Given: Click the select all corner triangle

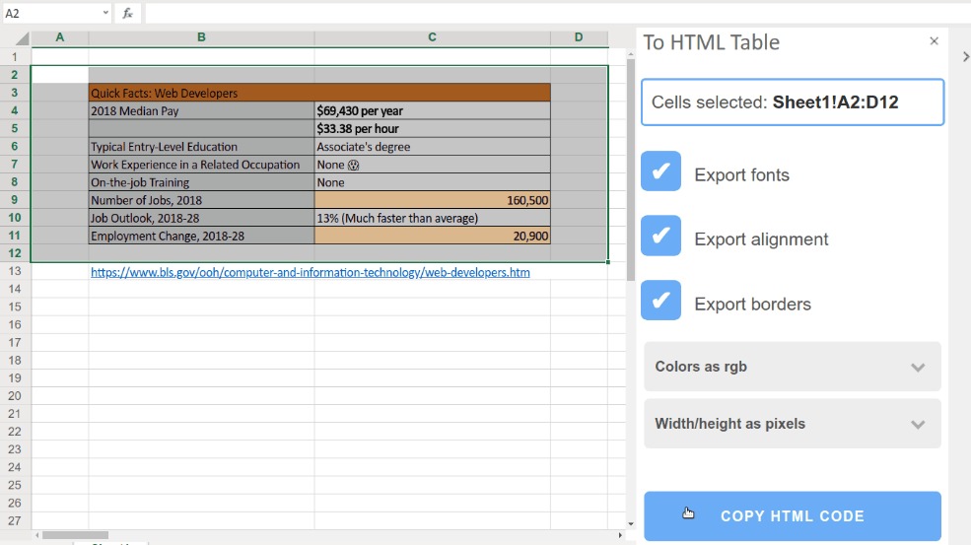Looking at the screenshot, I should tap(22, 37).
